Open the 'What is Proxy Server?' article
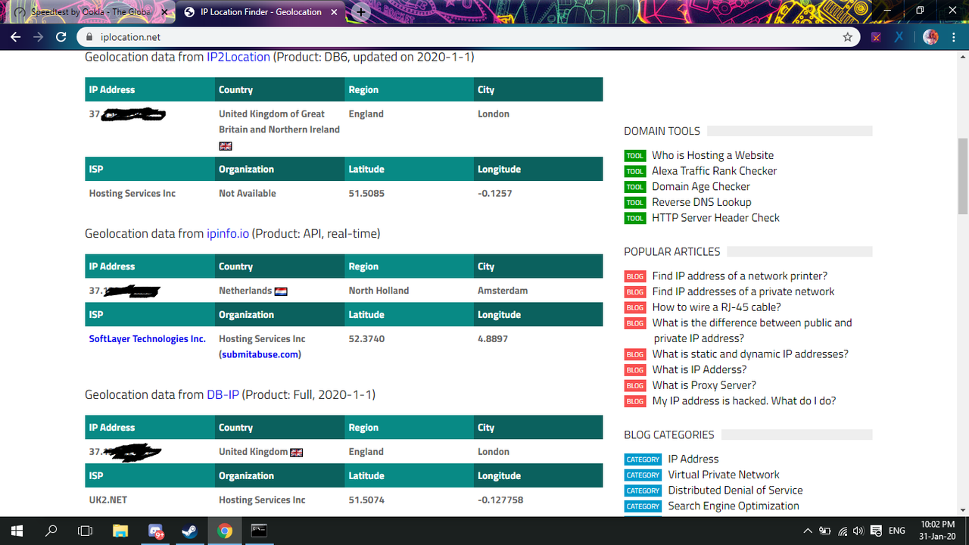Image resolution: width=969 pixels, height=545 pixels. click(x=704, y=385)
